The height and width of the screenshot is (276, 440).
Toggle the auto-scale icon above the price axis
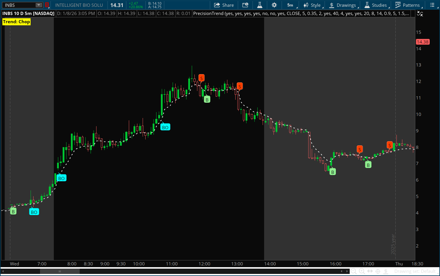[x=420, y=14]
